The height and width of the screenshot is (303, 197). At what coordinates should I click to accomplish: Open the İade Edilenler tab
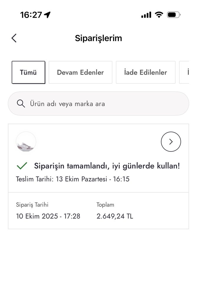[x=145, y=72]
